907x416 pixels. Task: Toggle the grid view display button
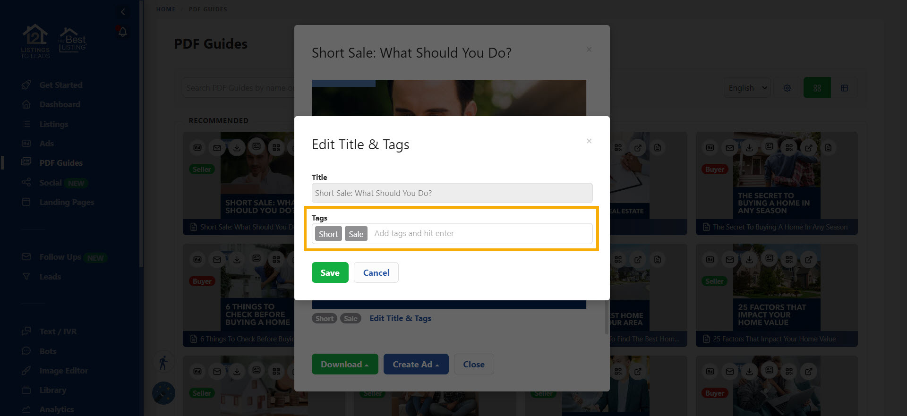pyautogui.click(x=817, y=87)
